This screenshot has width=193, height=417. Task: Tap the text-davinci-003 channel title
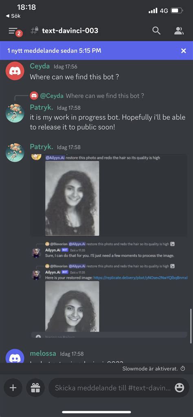[70, 31]
